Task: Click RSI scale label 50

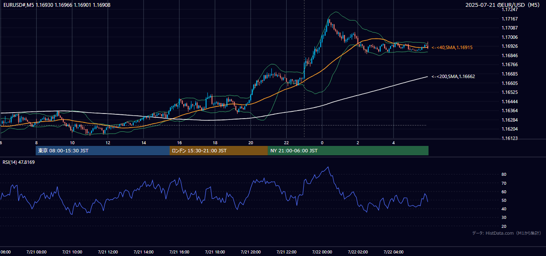Action: click(504, 200)
